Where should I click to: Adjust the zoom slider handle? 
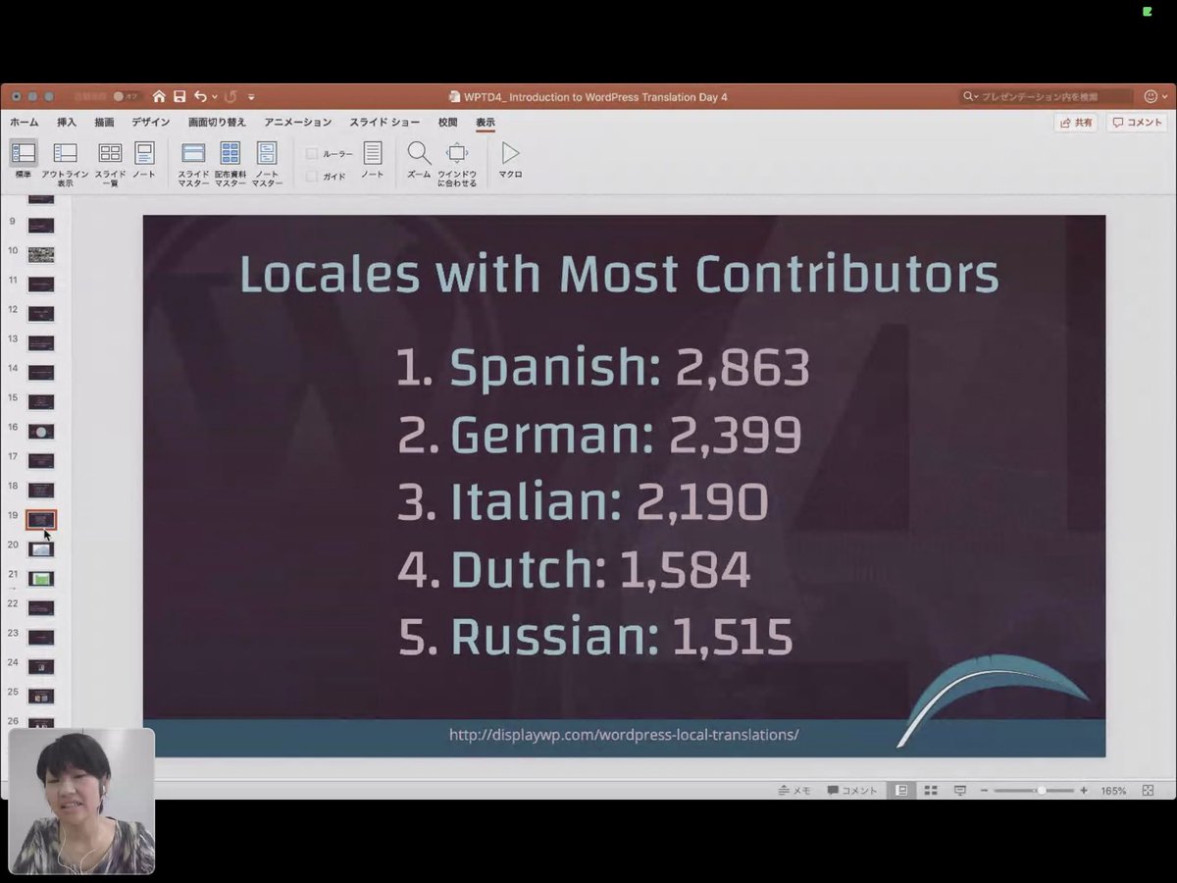coord(1042,791)
